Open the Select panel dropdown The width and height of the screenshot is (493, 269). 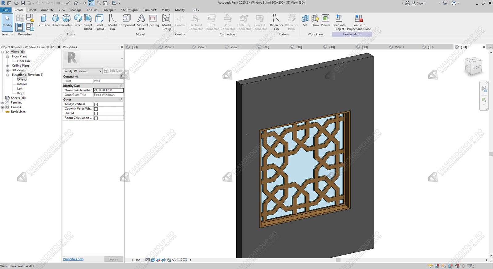coord(7,34)
